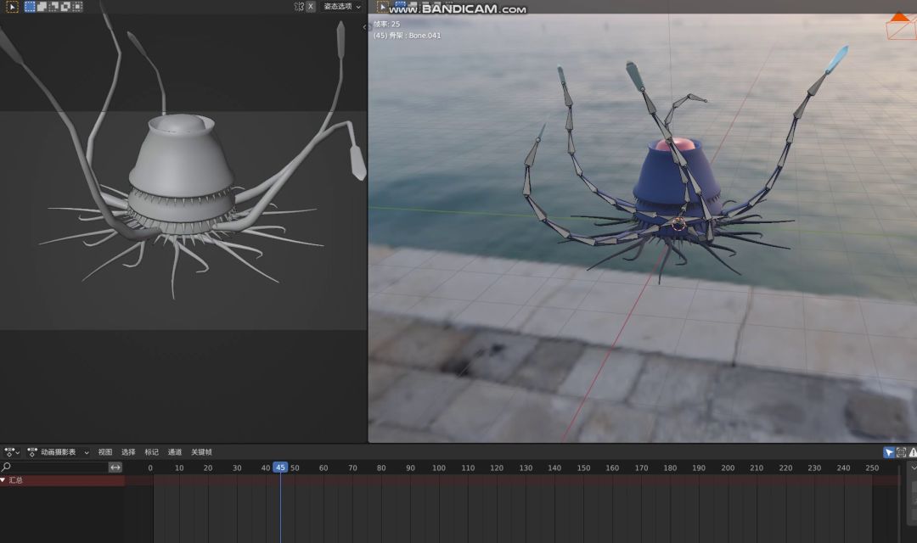Toggle the 'show hidden' filter in dope sheet

point(901,452)
